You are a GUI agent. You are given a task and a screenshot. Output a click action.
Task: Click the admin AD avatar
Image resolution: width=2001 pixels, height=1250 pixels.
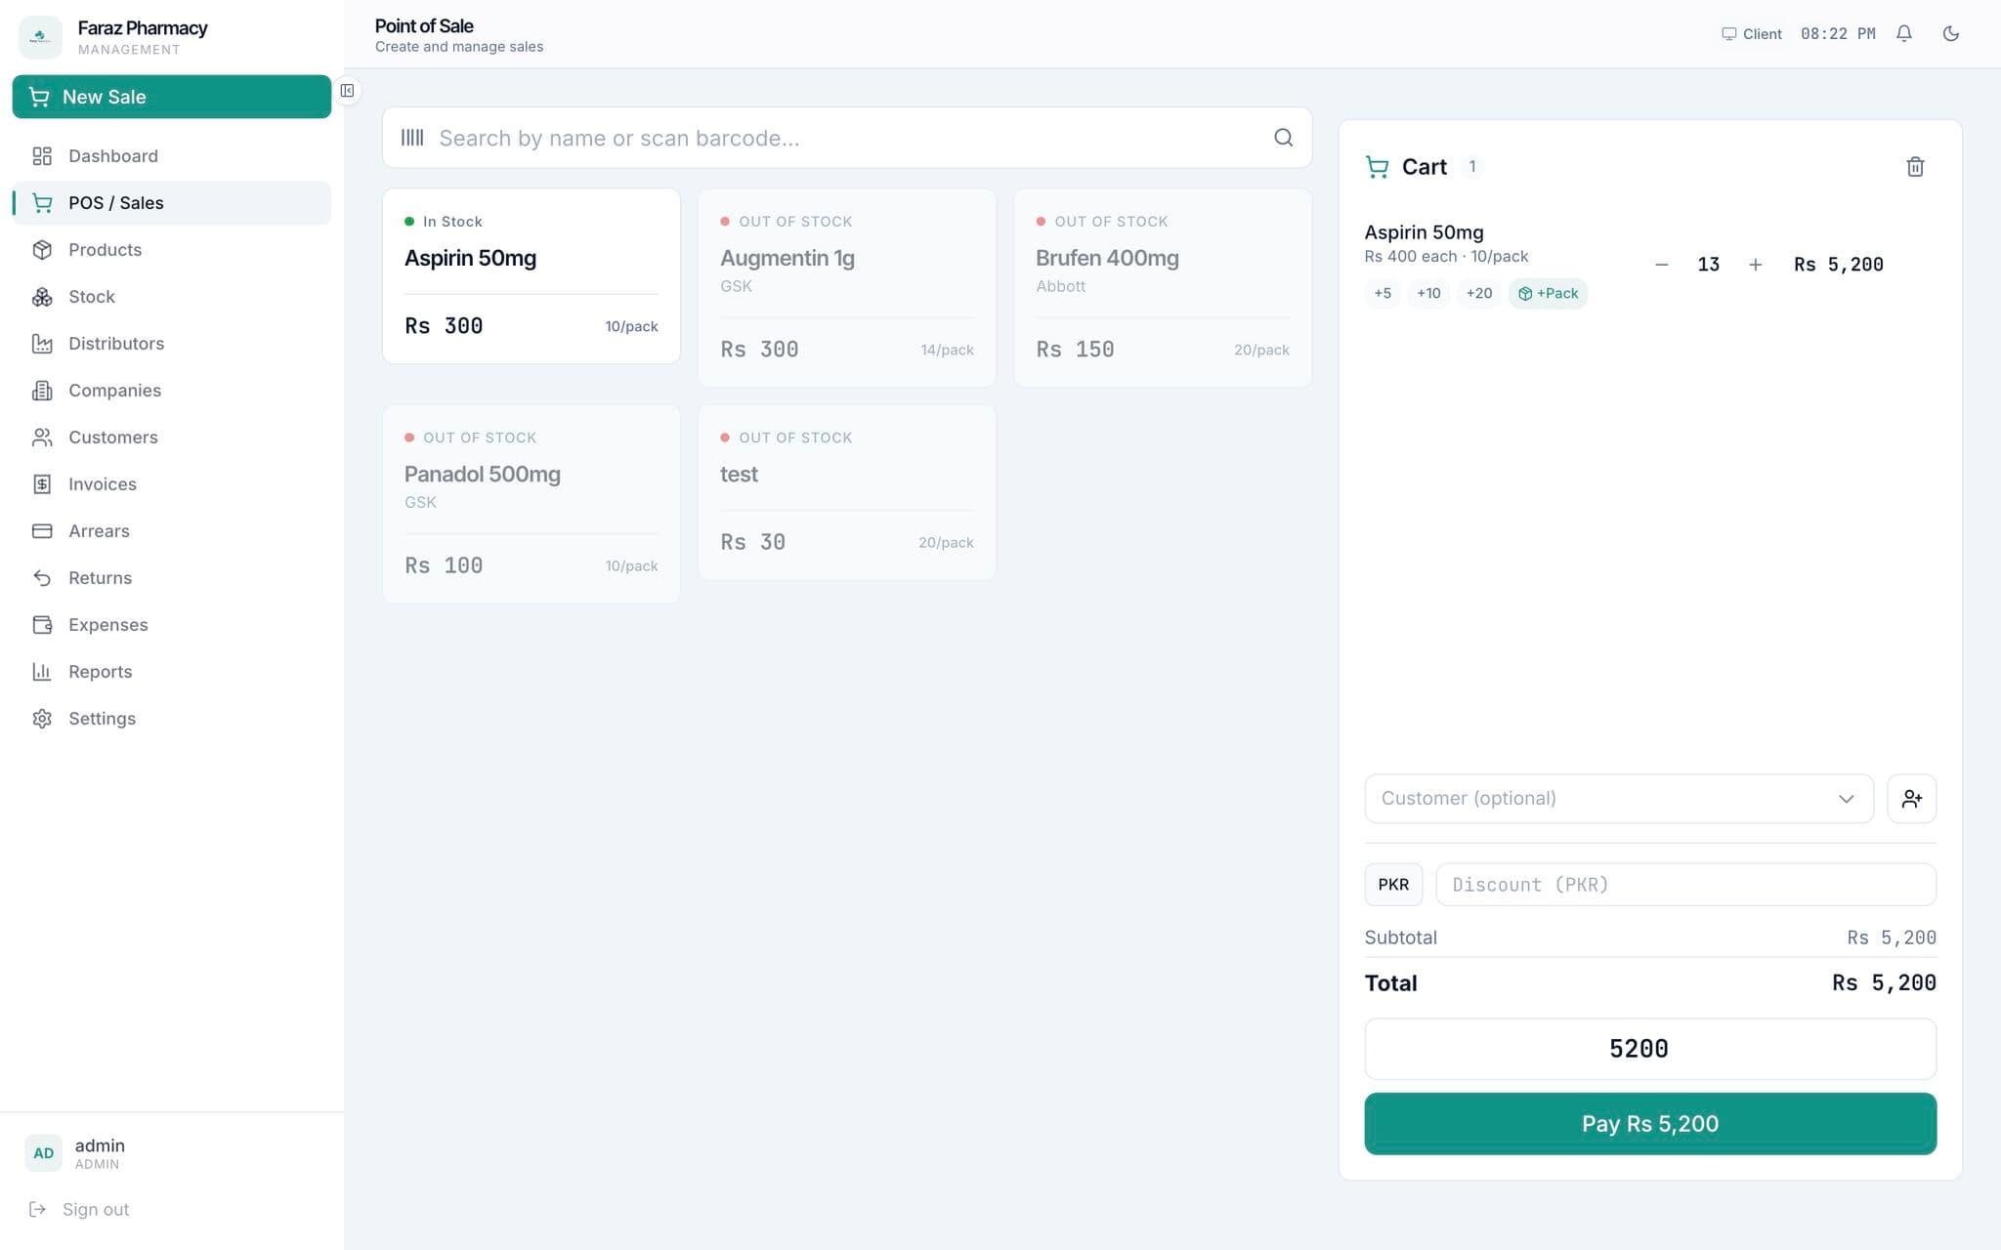pos(43,1153)
